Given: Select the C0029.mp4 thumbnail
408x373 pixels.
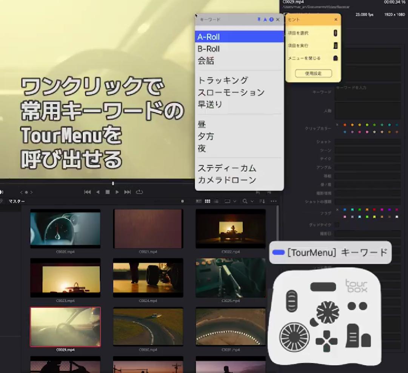Looking at the screenshot, I should click(x=65, y=327).
